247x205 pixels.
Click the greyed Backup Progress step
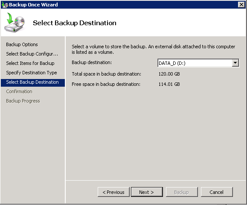click(x=23, y=101)
